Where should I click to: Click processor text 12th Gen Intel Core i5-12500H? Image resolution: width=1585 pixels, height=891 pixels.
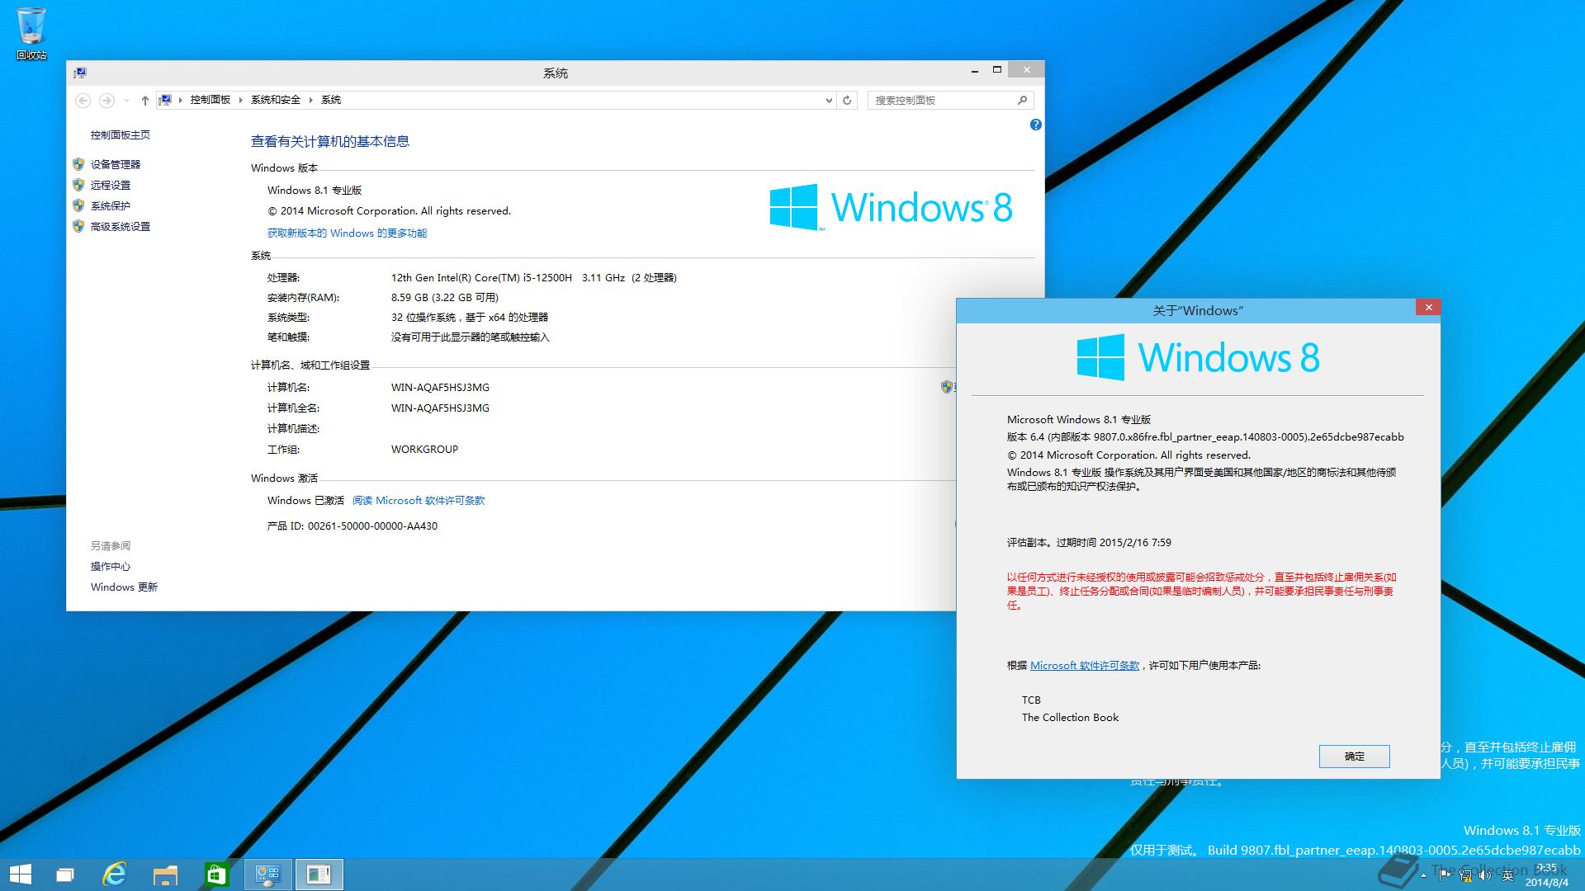[481, 277]
